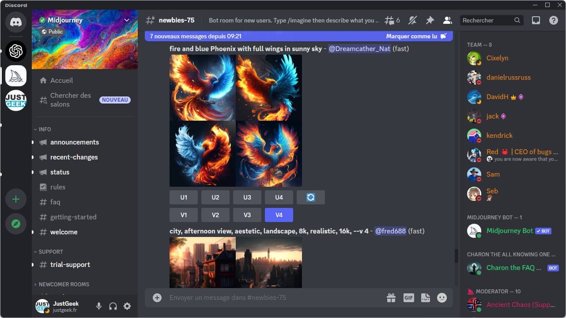Open the inbox icon in header

coord(536,20)
